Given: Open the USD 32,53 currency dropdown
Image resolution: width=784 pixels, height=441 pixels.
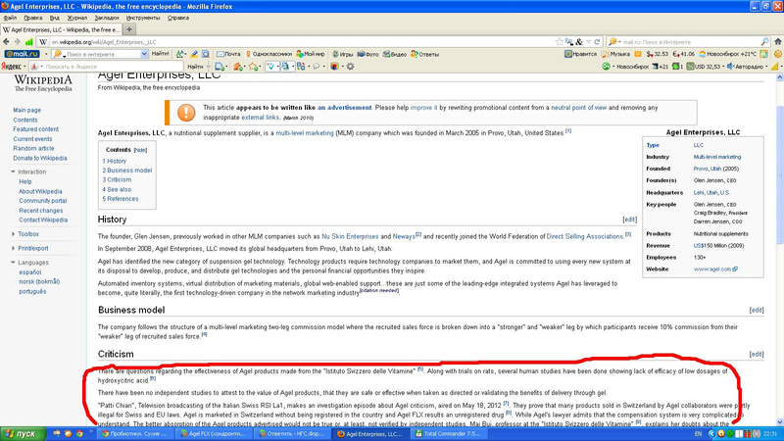Looking at the screenshot, I should pyautogui.click(x=723, y=67).
